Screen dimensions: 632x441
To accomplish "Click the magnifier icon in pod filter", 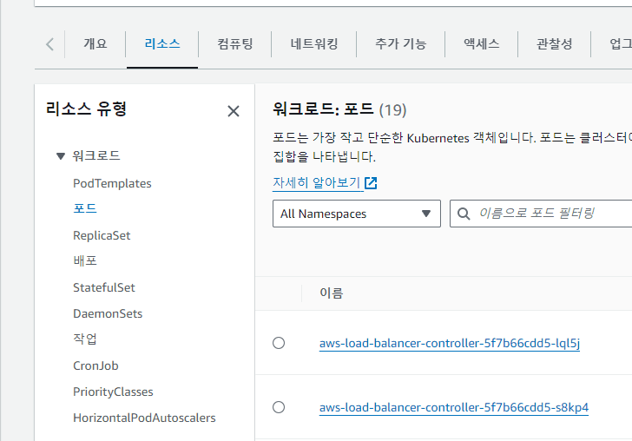I will pos(464,214).
